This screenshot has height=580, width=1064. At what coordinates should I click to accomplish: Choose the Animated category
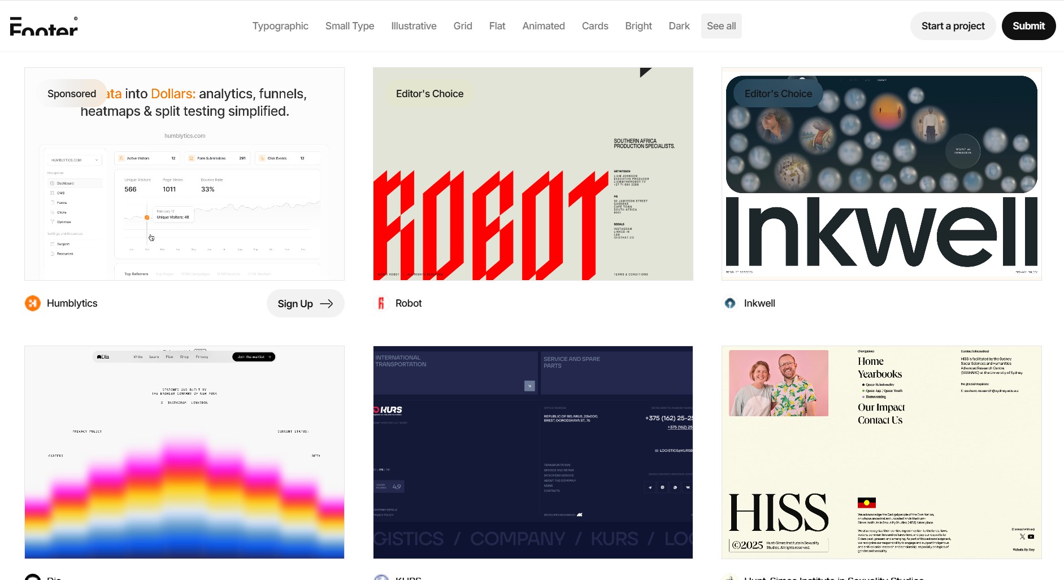544,26
